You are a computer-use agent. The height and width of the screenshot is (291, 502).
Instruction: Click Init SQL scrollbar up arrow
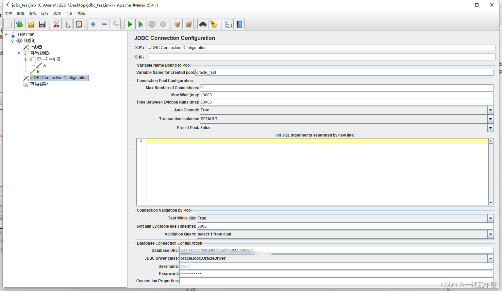(x=491, y=141)
